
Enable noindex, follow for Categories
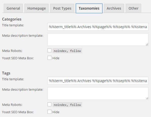point(49,50)
